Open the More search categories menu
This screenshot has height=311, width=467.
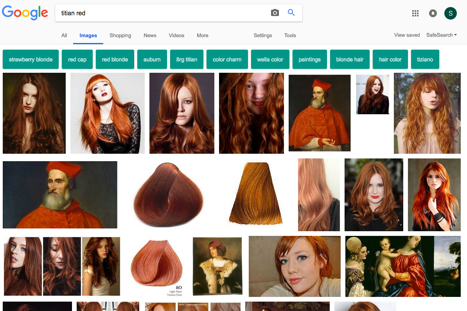[x=202, y=36]
